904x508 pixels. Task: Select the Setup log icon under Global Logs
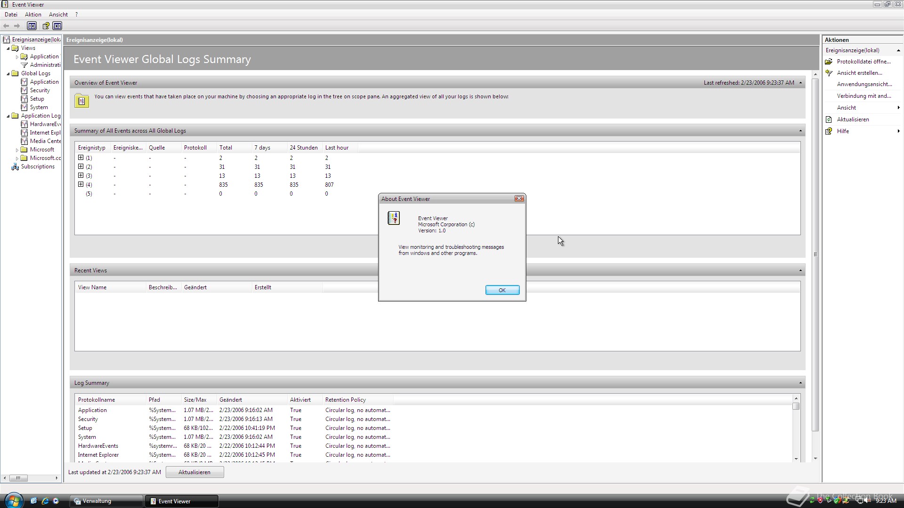click(x=24, y=99)
